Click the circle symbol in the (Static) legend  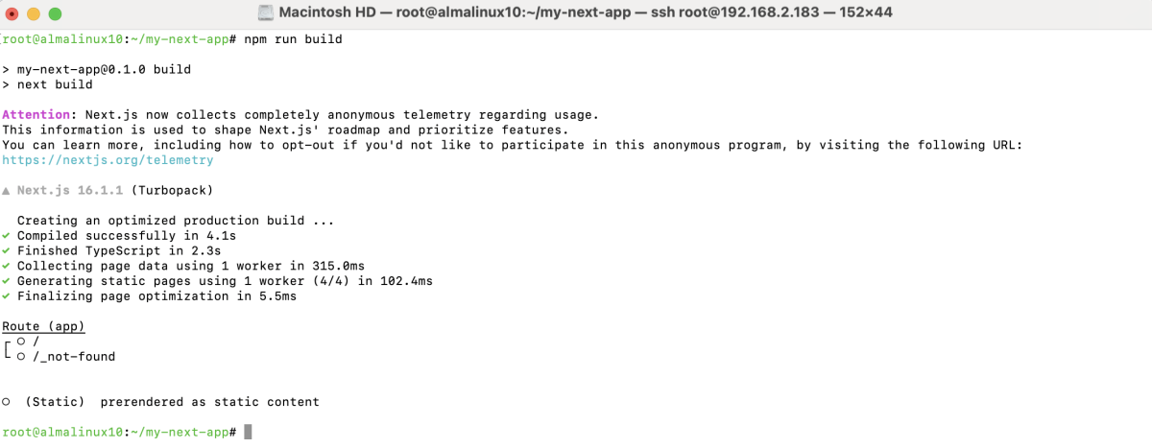point(7,402)
